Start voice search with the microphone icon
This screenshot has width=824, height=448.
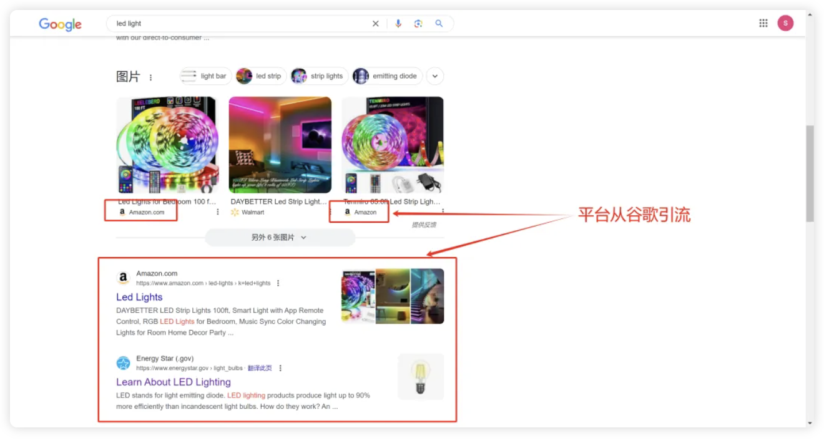point(398,24)
